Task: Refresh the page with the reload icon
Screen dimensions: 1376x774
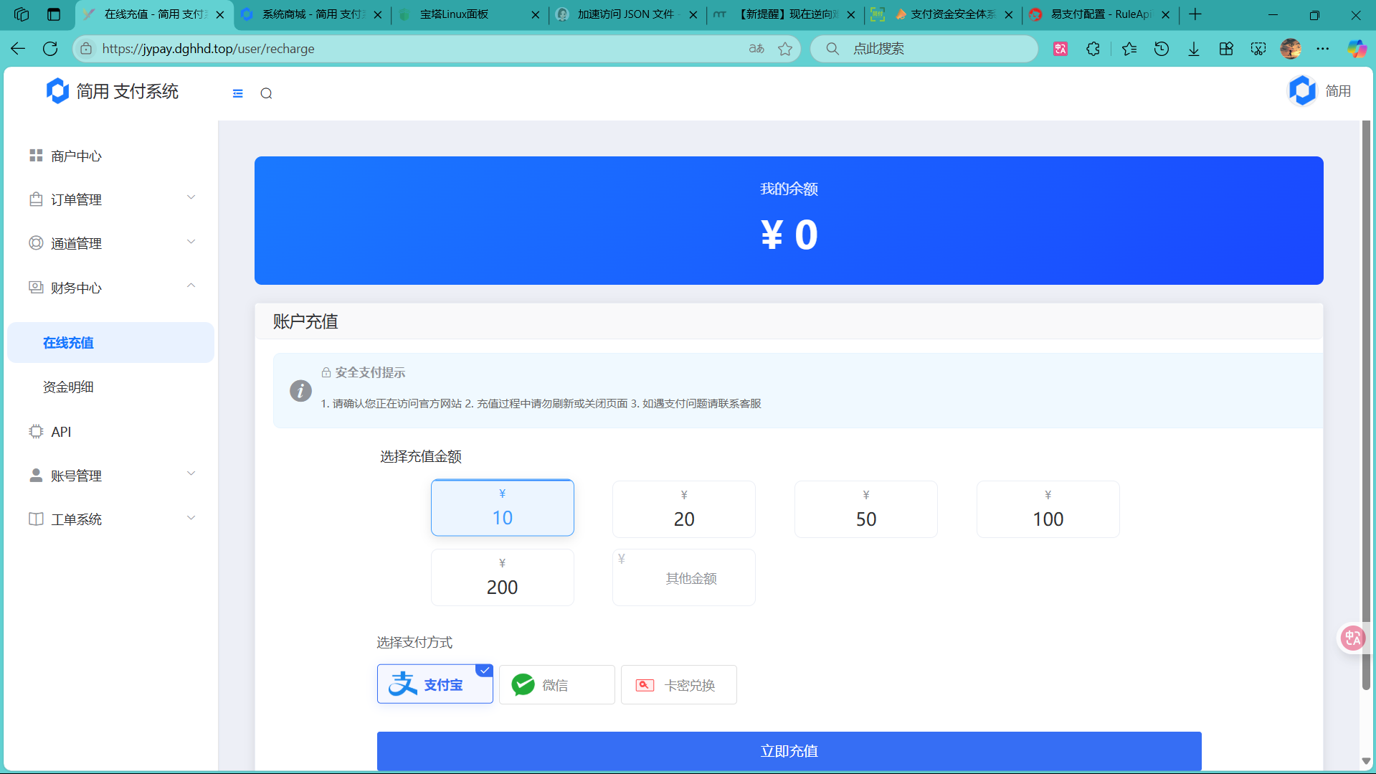Action: coord(50,49)
